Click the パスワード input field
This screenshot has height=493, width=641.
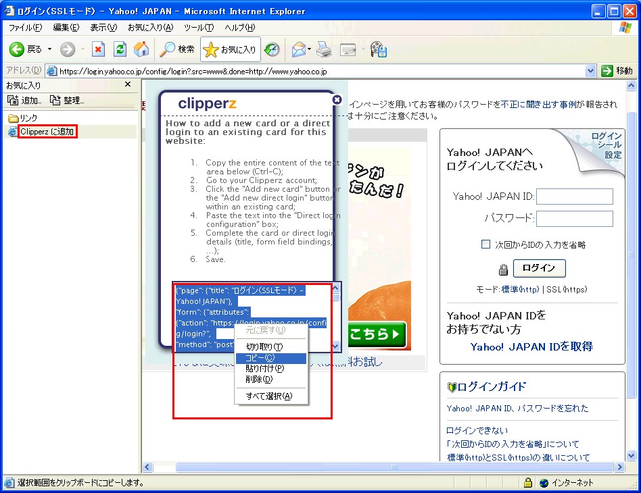(x=574, y=219)
